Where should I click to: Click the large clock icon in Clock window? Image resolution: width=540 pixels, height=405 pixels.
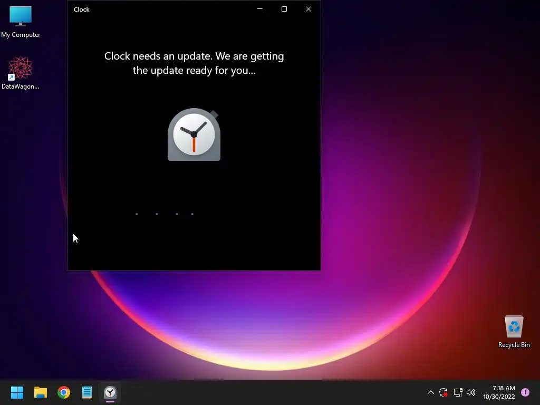coord(194,134)
